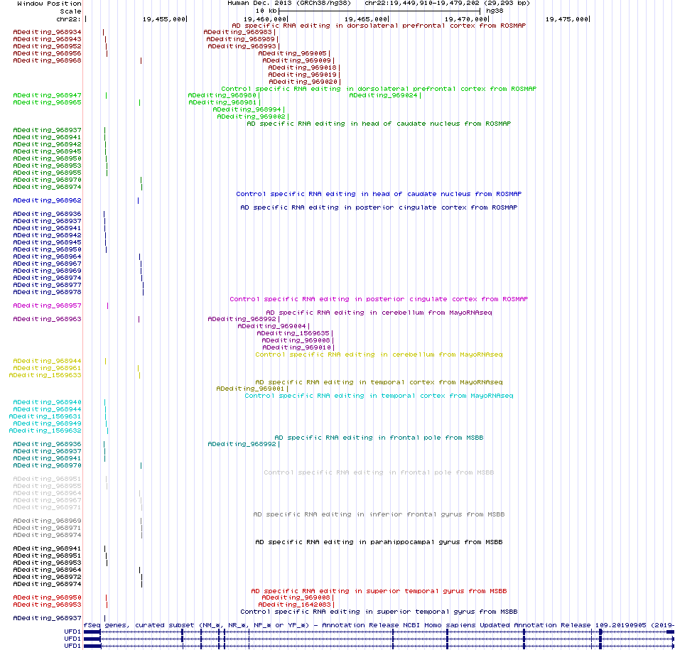Select the ADediting_968961 item label
675x650 pixels.
click(47, 368)
